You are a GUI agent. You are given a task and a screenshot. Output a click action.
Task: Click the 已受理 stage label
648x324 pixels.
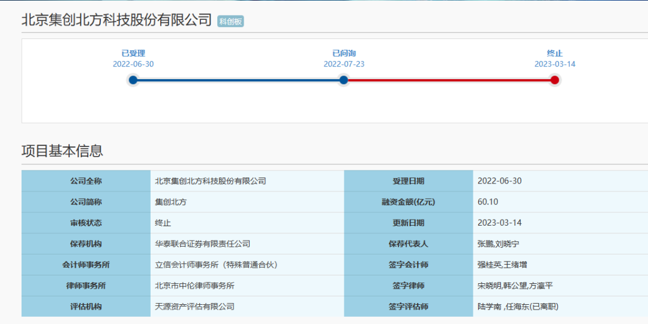pyautogui.click(x=133, y=53)
